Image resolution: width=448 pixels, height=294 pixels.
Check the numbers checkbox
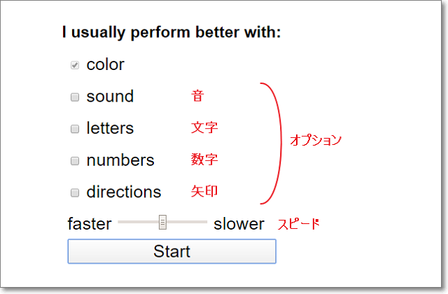tap(75, 161)
